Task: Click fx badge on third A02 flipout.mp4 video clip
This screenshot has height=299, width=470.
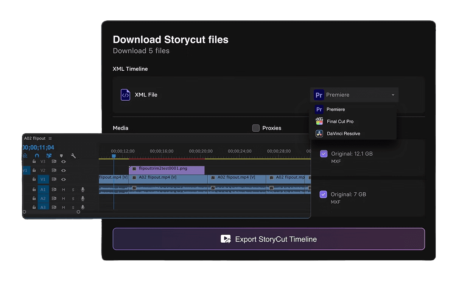Action: coord(271,178)
